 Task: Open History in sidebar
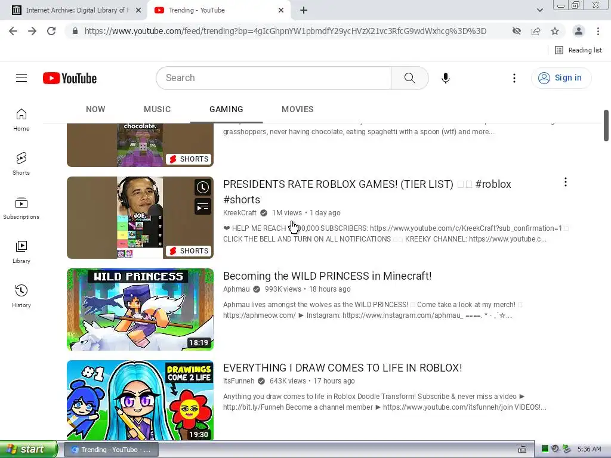tap(21, 296)
